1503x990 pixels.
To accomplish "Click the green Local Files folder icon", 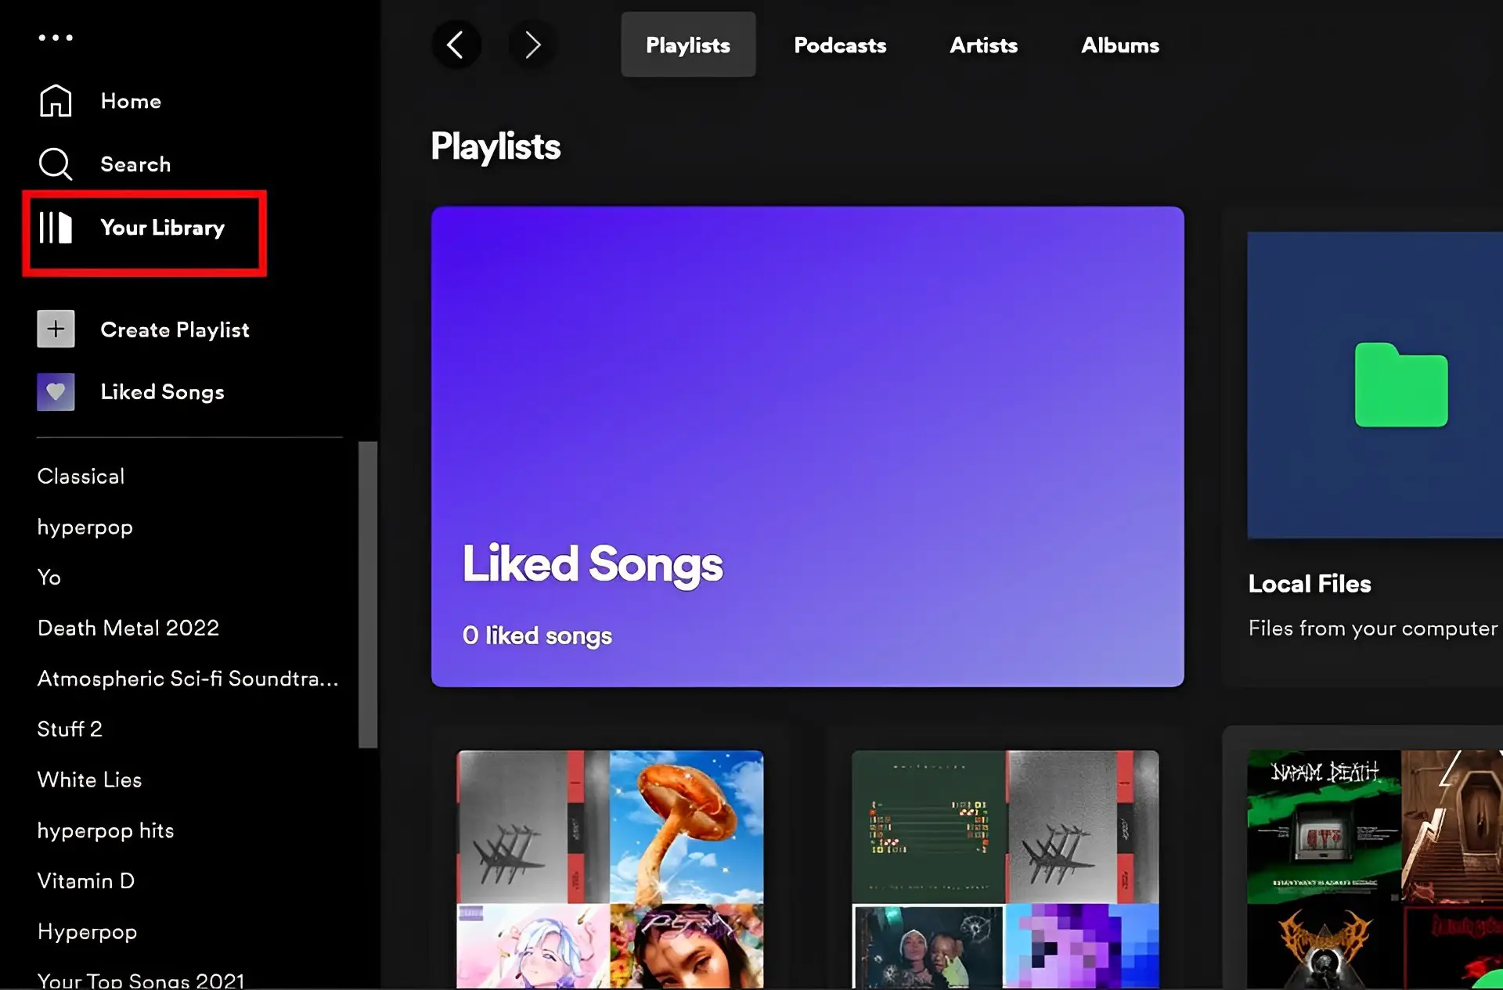I will [1400, 385].
